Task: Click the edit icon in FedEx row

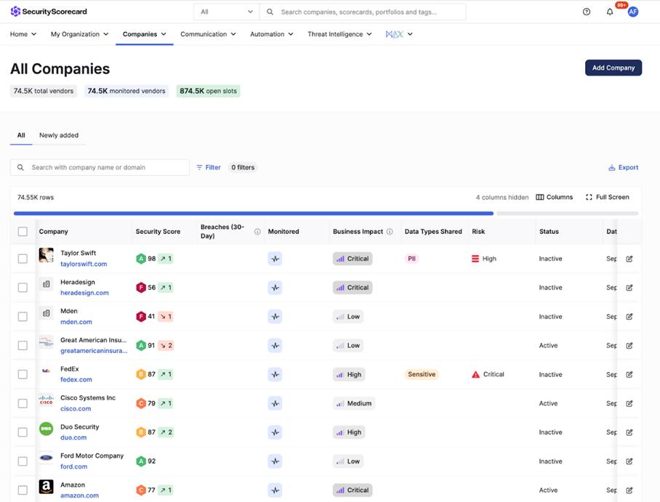Action: pyautogui.click(x=629, y=375)
